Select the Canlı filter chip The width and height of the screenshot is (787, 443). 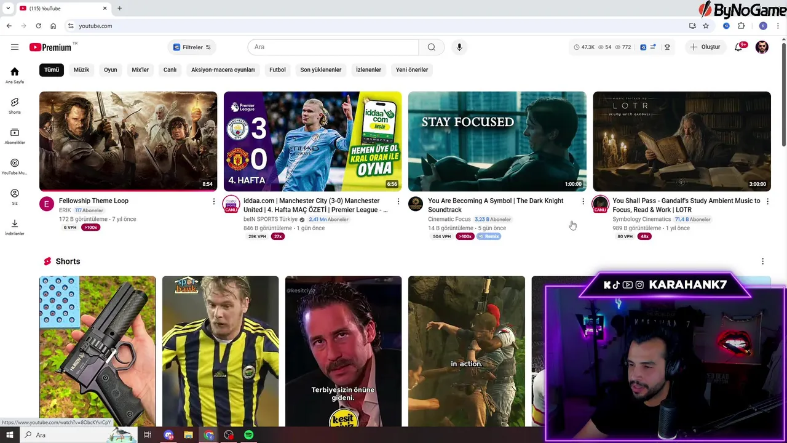[170, 70]
